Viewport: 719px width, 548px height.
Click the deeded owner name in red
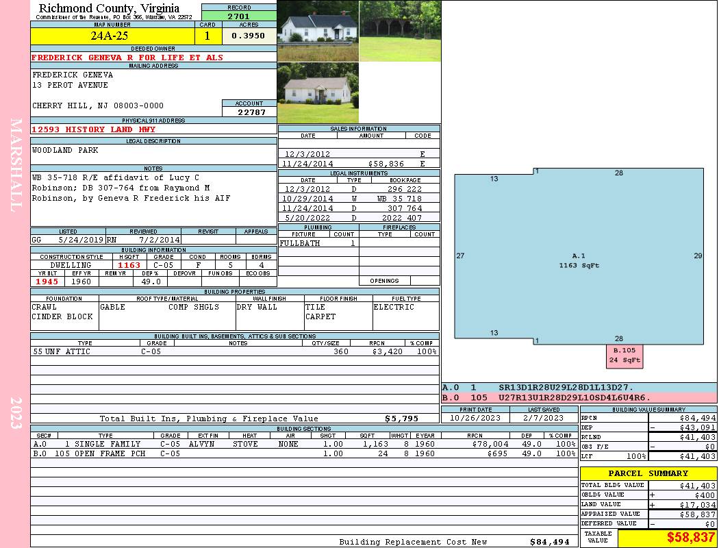127,58
